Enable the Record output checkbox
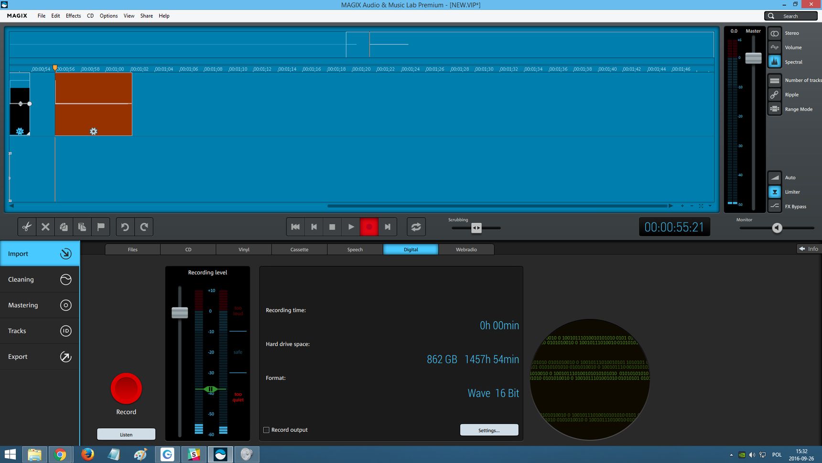The width and height of the screenshot is (822, 463). [267, 430]
